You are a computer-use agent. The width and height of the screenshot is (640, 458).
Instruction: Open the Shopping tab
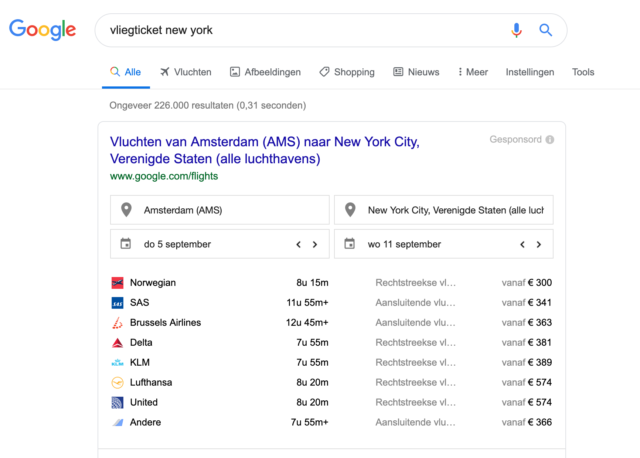click(347, 72)
